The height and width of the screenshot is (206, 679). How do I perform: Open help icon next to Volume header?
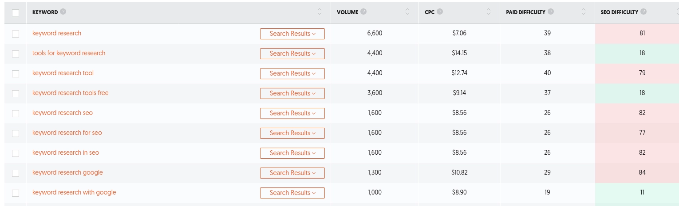[363, 12]
